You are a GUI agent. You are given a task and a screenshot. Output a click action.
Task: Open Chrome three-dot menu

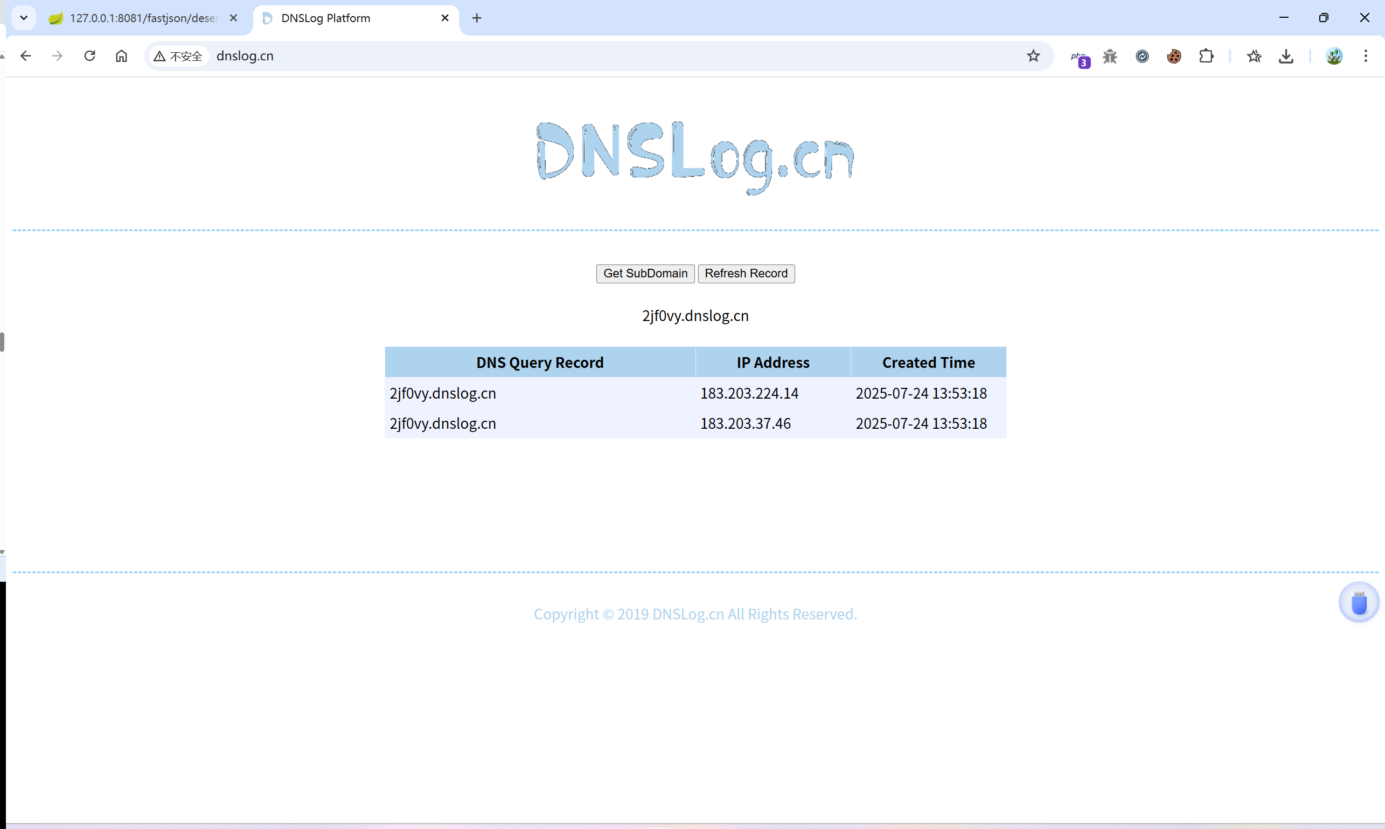[1366, 56]
